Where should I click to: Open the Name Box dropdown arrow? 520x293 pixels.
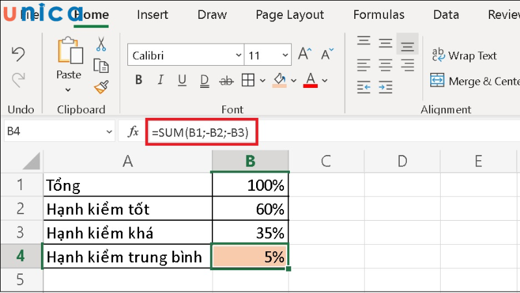109,132
